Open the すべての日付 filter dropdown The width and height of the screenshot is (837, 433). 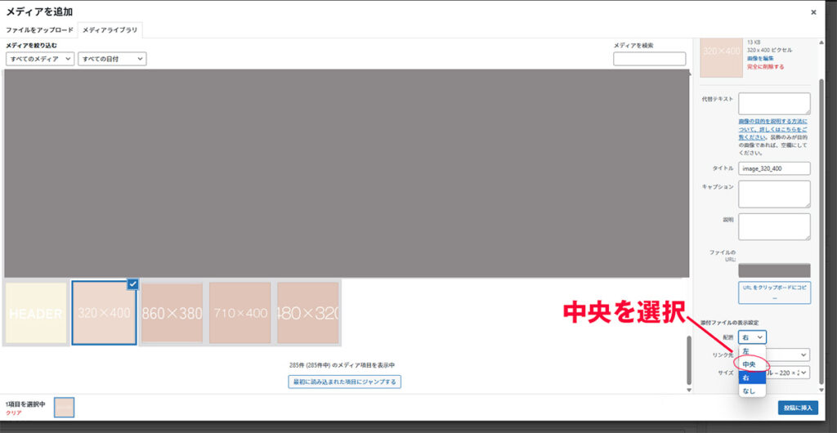point(112,59)
